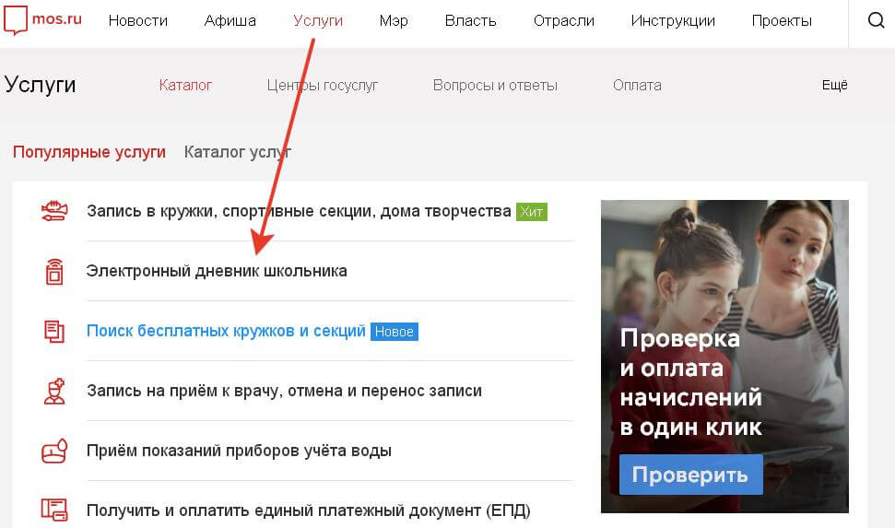Open Инструкции in top navigation
Viewport: 895px width, 528px height.
pyautogui.click(x=673, y=21)
